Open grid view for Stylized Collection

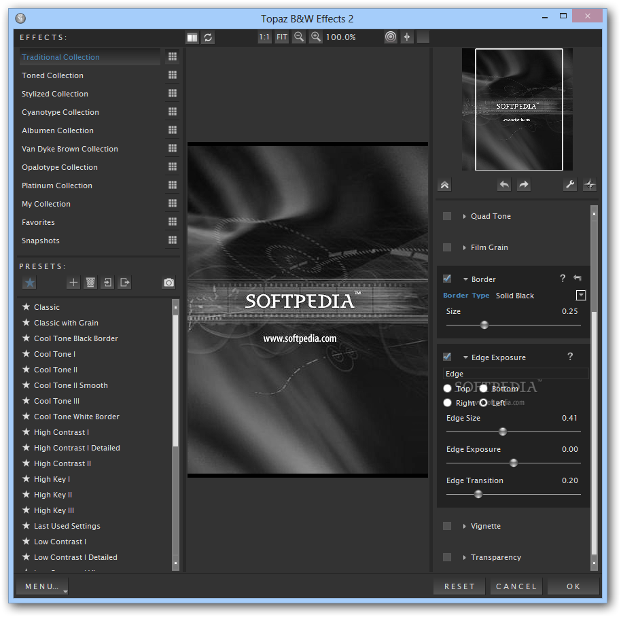coord(173,93)
